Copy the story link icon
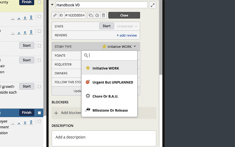This screenshot has width=235, height=147. (55, 15)
